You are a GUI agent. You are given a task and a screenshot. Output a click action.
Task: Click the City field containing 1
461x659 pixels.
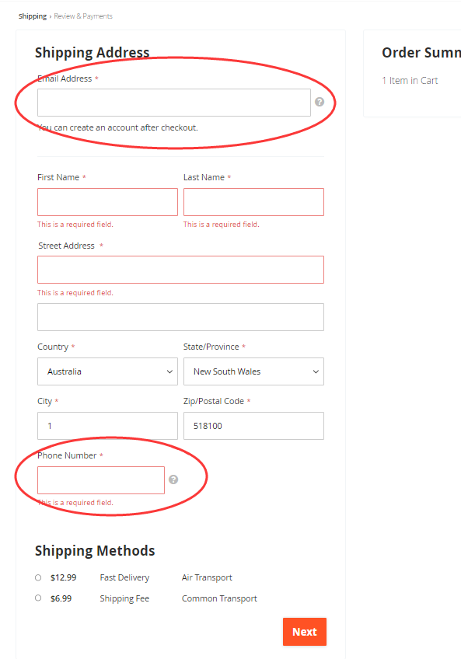[108, 426]
